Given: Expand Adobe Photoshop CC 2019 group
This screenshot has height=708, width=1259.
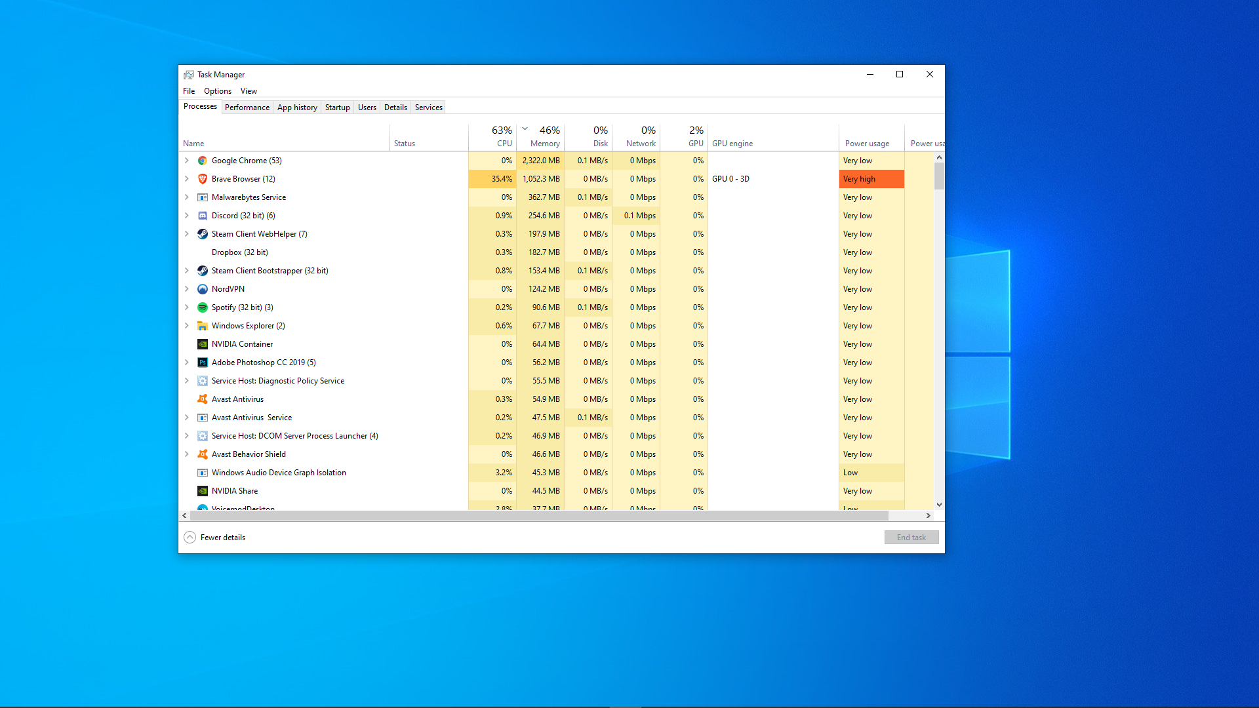Looking at the screenshot, I should pyautogui.click(x=187, y=363).
